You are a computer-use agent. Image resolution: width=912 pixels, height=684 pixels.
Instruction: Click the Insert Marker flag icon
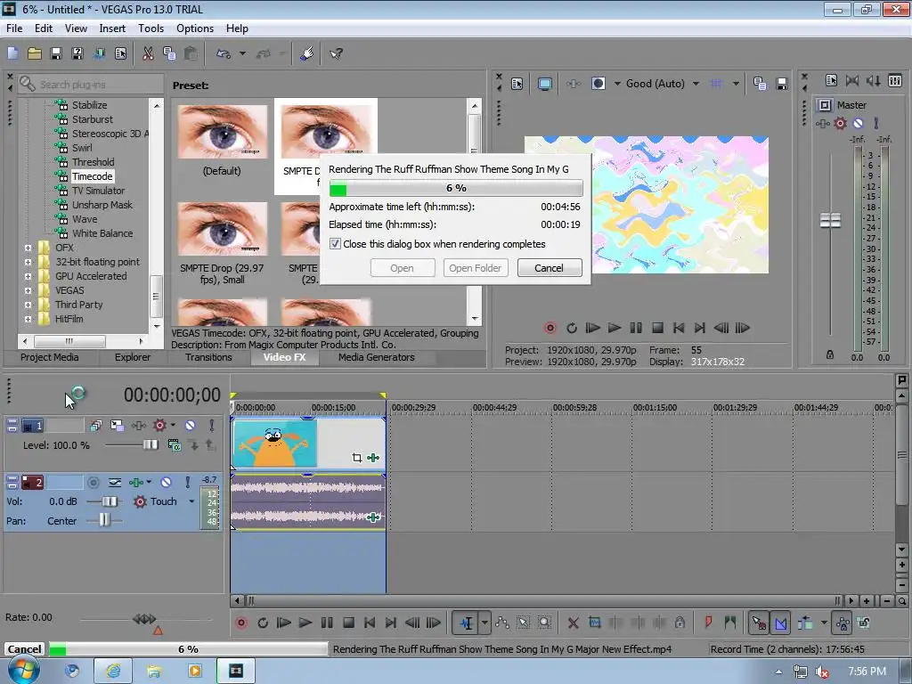(708, 623)
